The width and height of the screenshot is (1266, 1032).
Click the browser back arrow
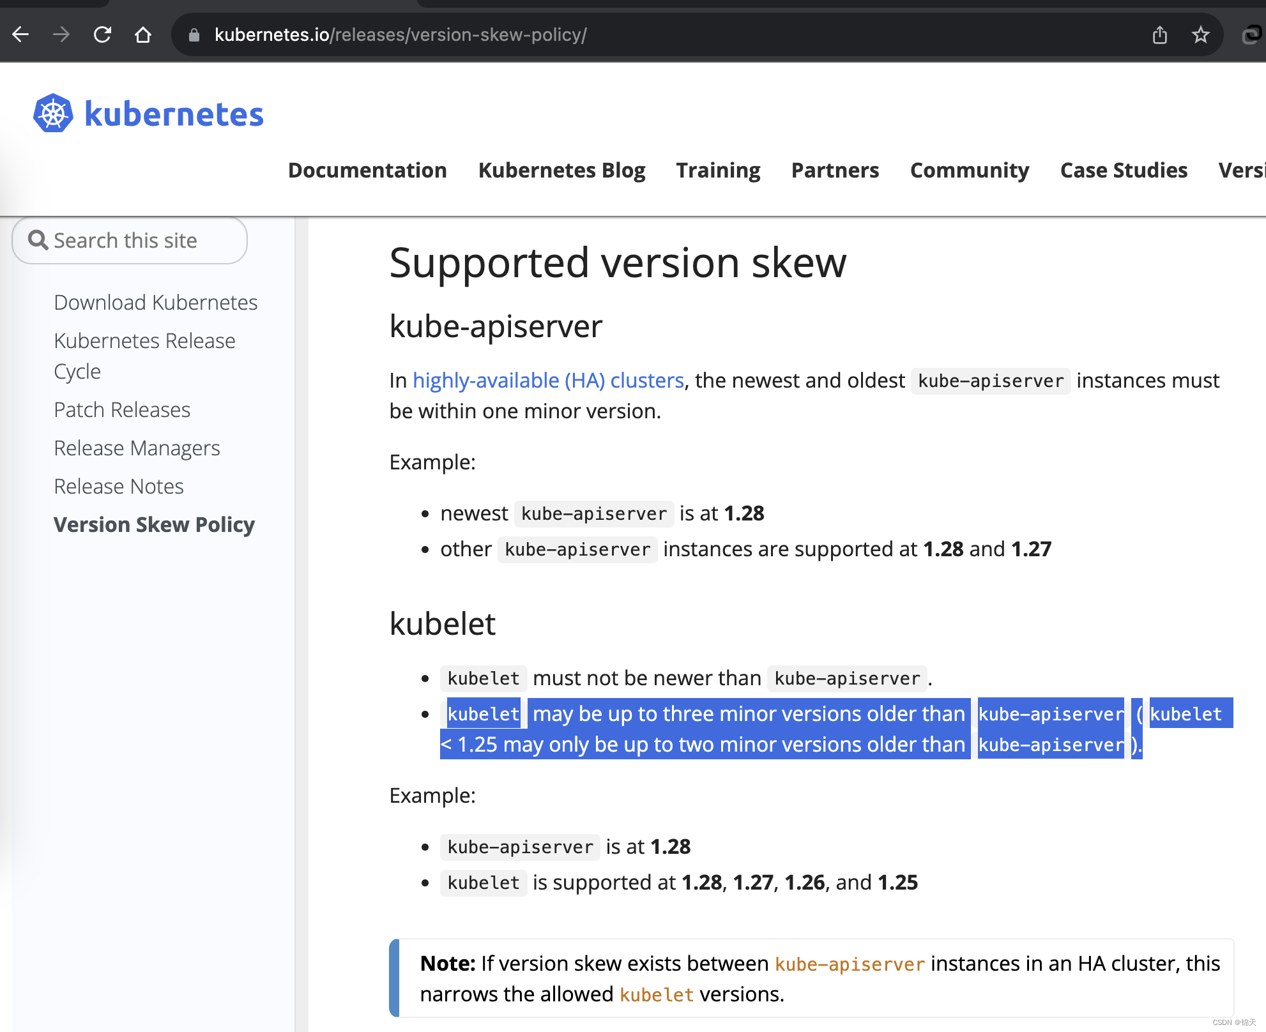(x=20, y=34)
